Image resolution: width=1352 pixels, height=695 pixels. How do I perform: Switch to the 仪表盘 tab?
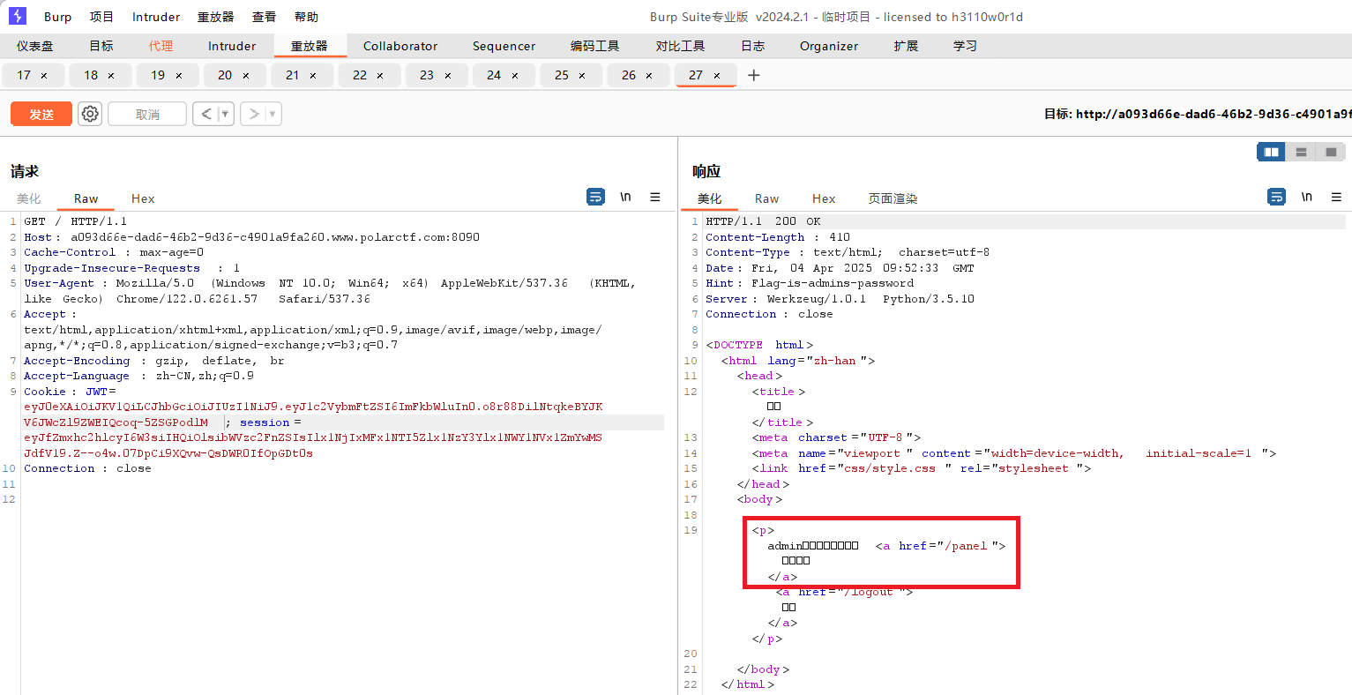[35, 46]
